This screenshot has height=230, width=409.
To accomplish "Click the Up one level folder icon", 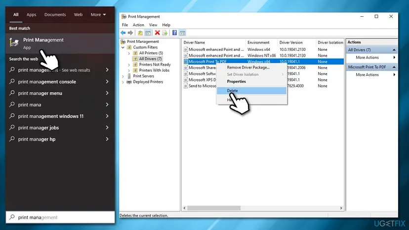I will (x=140, y=33).
